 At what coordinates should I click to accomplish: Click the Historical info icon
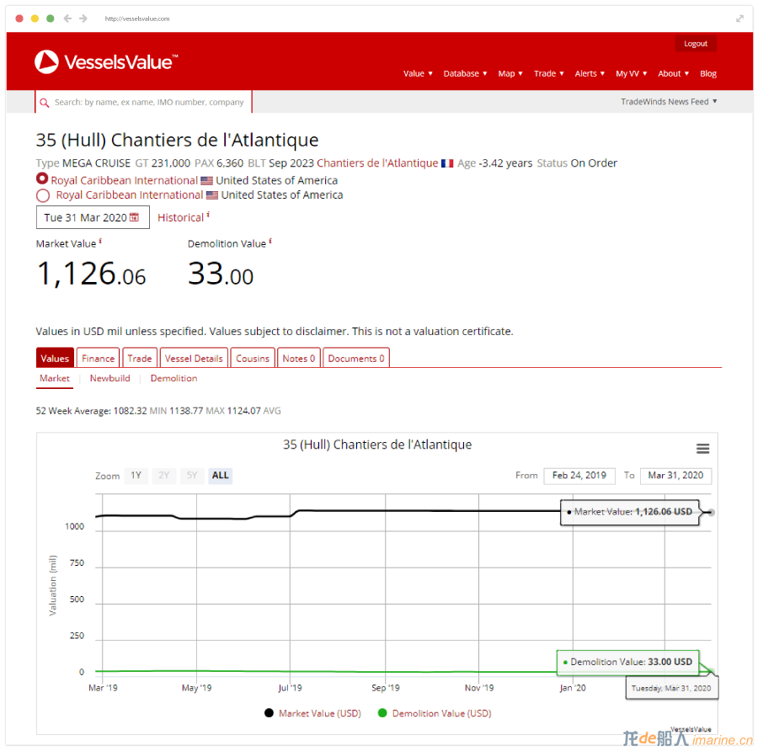click(x=208, y=214)
